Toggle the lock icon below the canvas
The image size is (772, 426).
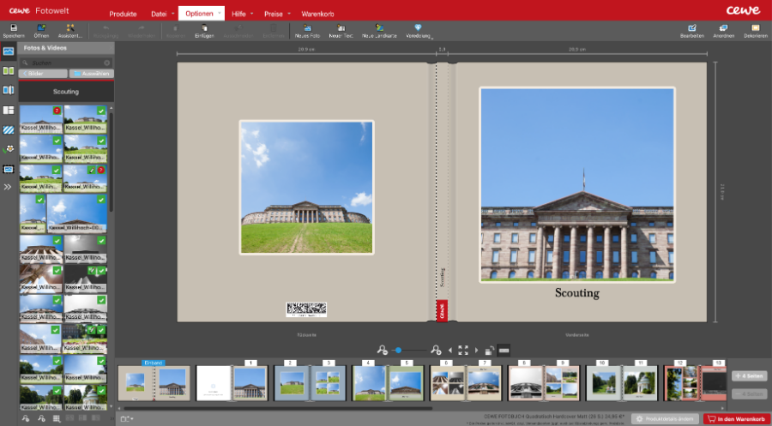[488, 350]
